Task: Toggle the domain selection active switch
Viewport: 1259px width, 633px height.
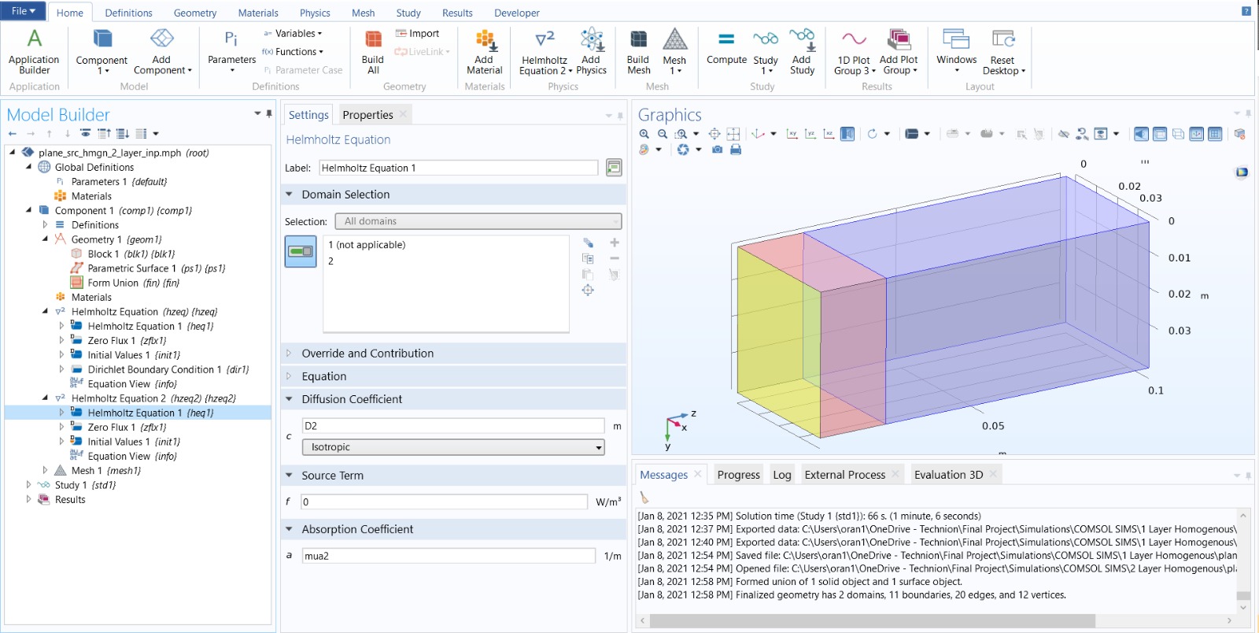Action: tap(301, 251)
